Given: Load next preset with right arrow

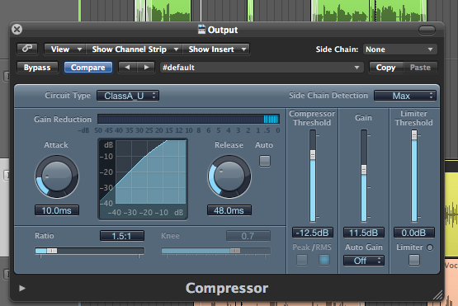Looking at the screenshot, I should [146, 68].
